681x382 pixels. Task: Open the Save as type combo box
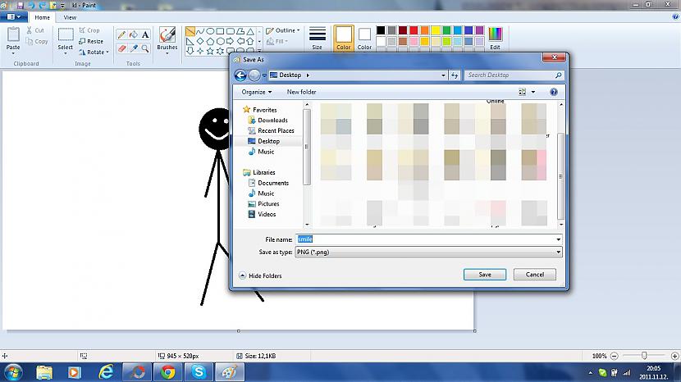(x=428, y=252)
